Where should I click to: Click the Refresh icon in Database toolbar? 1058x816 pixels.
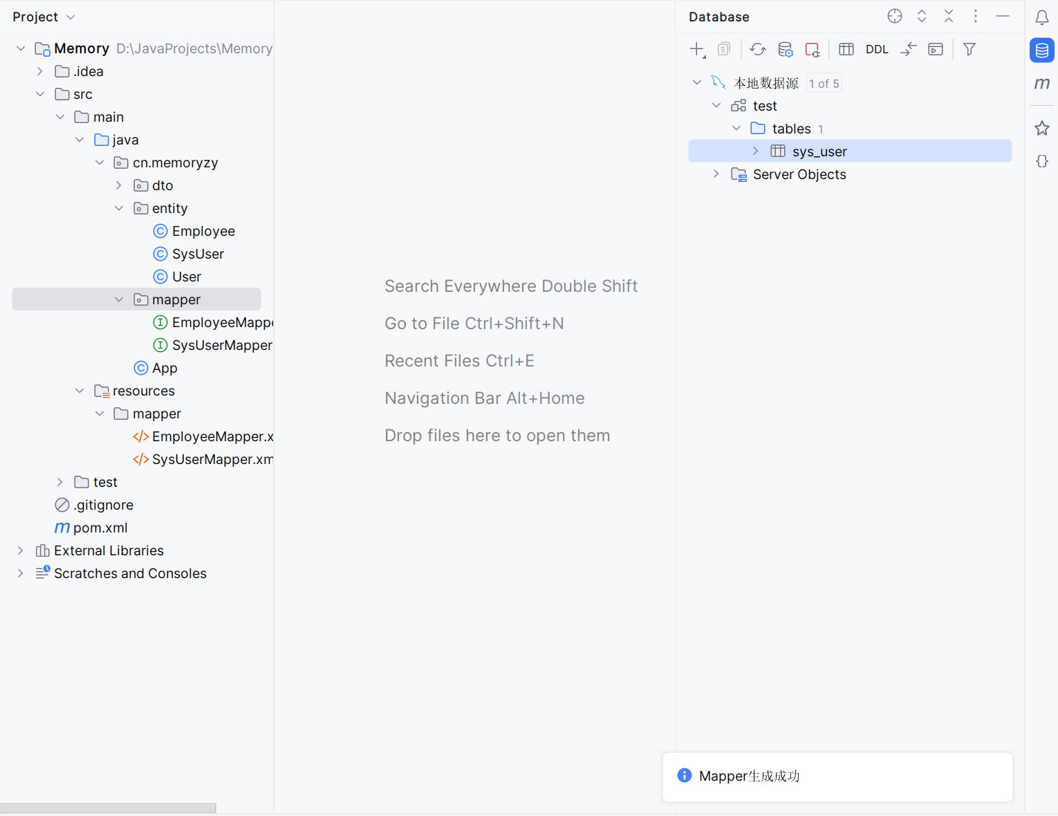pyautogui.click(x=757, y=49)
